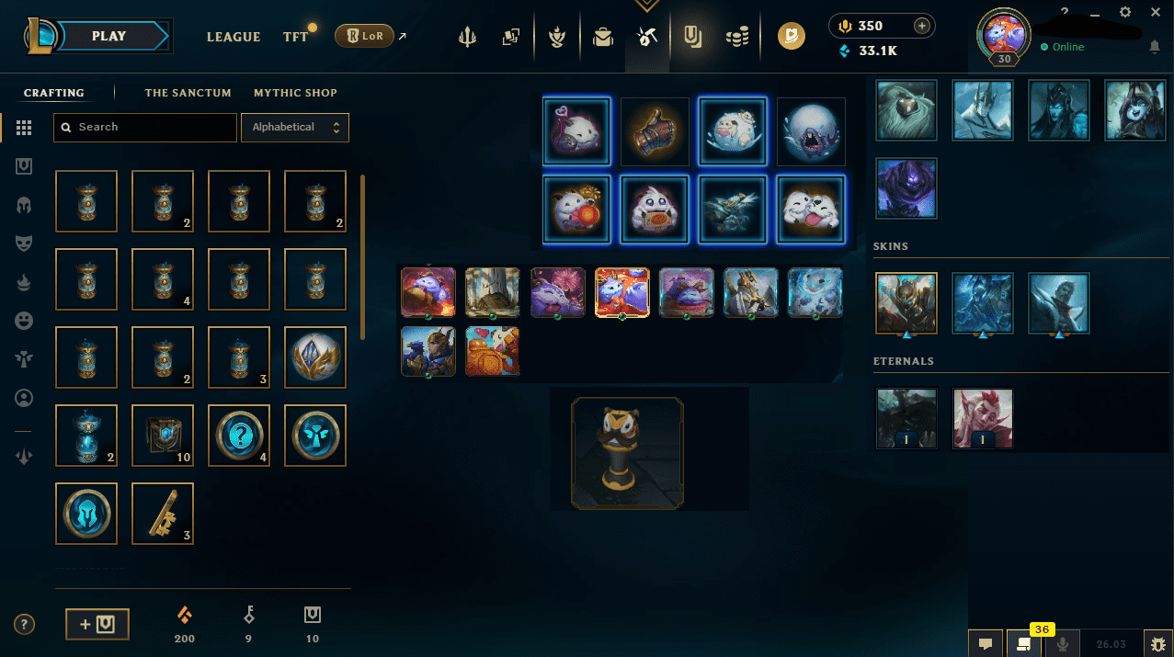
Task: Show all loot with grid view icon
Action: pos(24,129)
